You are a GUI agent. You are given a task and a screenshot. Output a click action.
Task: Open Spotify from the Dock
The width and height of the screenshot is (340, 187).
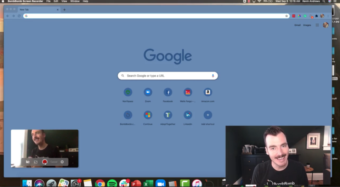click(112, 183)
